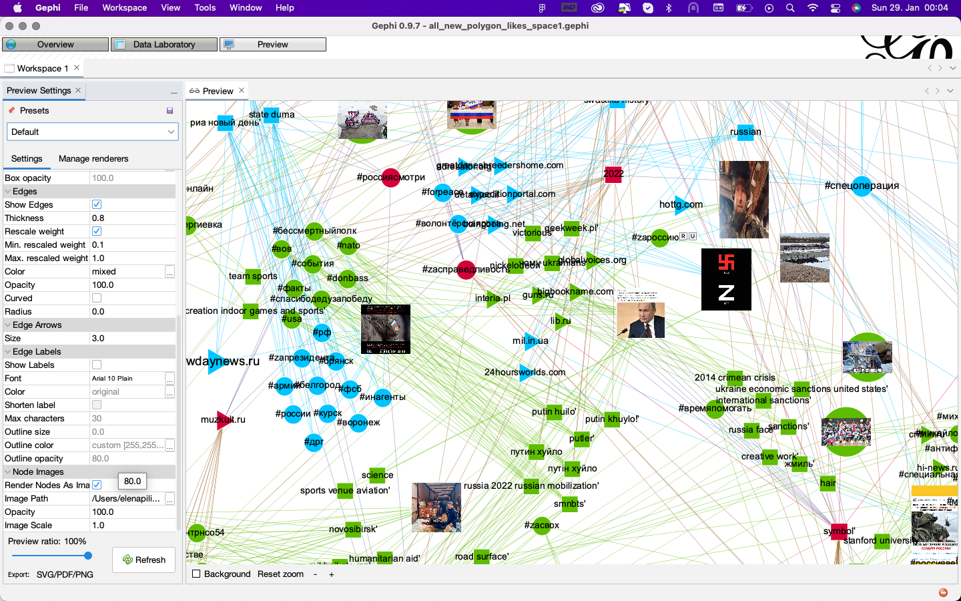961x601 pixels.
Task: Minimize the Preview Settings panel
Action: coord(174,91)
